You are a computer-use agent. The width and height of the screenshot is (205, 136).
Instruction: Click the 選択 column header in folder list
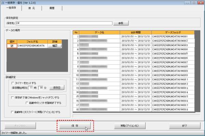click(x=12, y=42)
